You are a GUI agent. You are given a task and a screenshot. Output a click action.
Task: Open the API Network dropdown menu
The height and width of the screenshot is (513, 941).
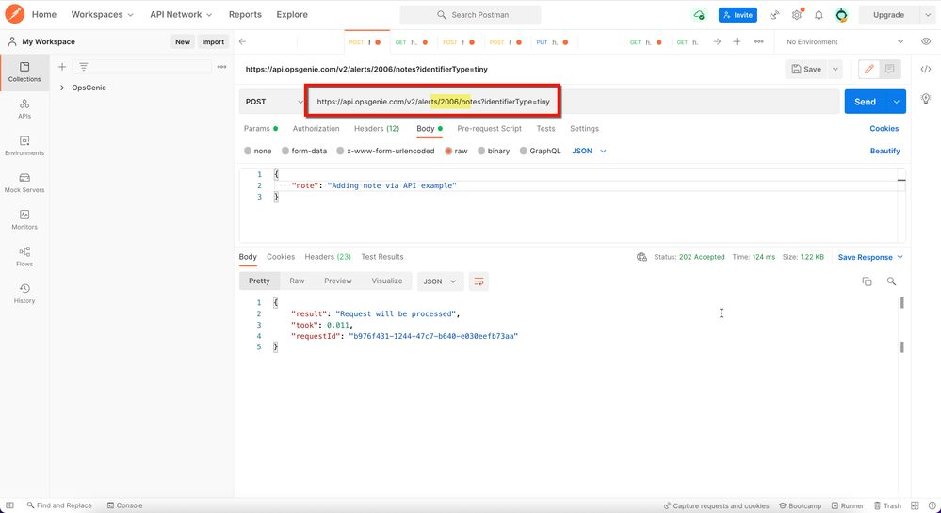click(x=181, y=14)
